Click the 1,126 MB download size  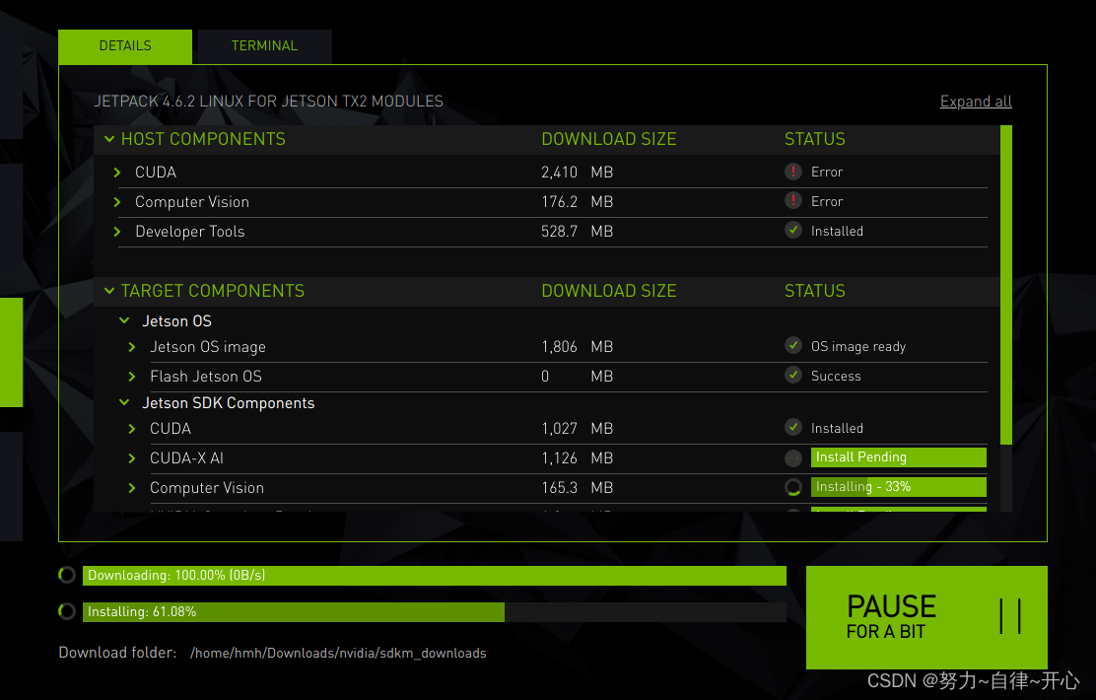577,458
